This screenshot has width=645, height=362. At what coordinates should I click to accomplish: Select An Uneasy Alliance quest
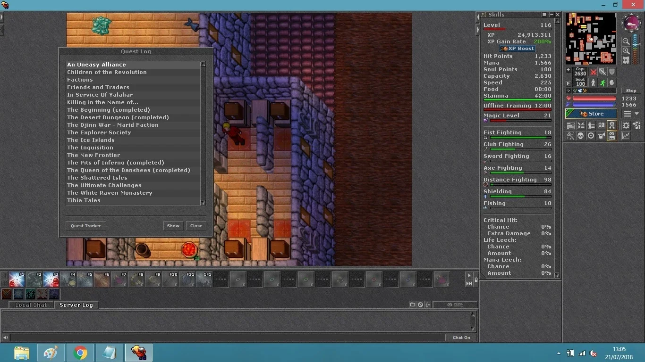click(133, 65)
